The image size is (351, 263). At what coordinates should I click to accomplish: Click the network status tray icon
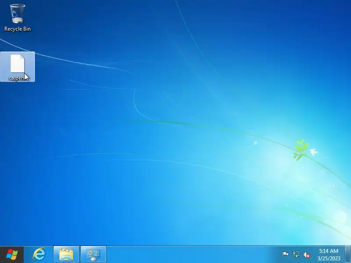[x=296, y=255]
